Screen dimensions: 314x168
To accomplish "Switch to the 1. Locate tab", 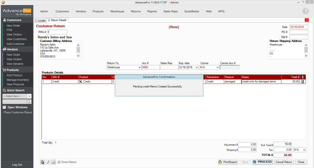I will coord(40,20).
